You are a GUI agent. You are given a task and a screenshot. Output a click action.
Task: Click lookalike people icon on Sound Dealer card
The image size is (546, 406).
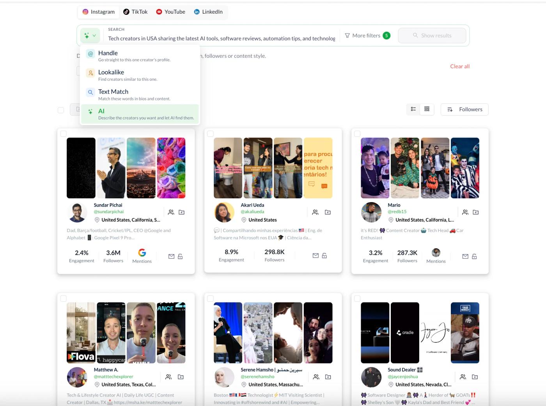click(463, 377)
